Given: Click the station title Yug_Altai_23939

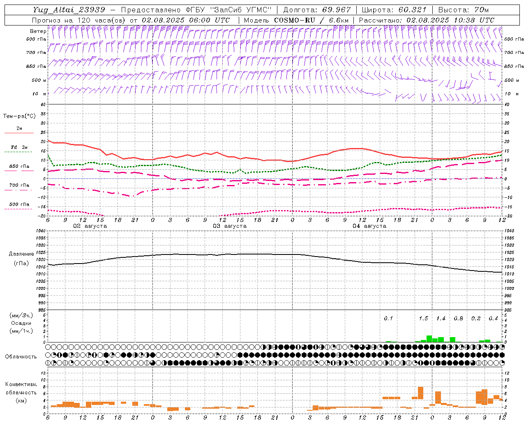Looking at the screenshot, I should click(x=69, y=9).
